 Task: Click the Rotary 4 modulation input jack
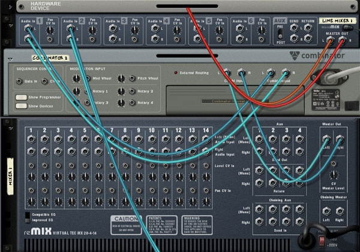coord(132,102)
